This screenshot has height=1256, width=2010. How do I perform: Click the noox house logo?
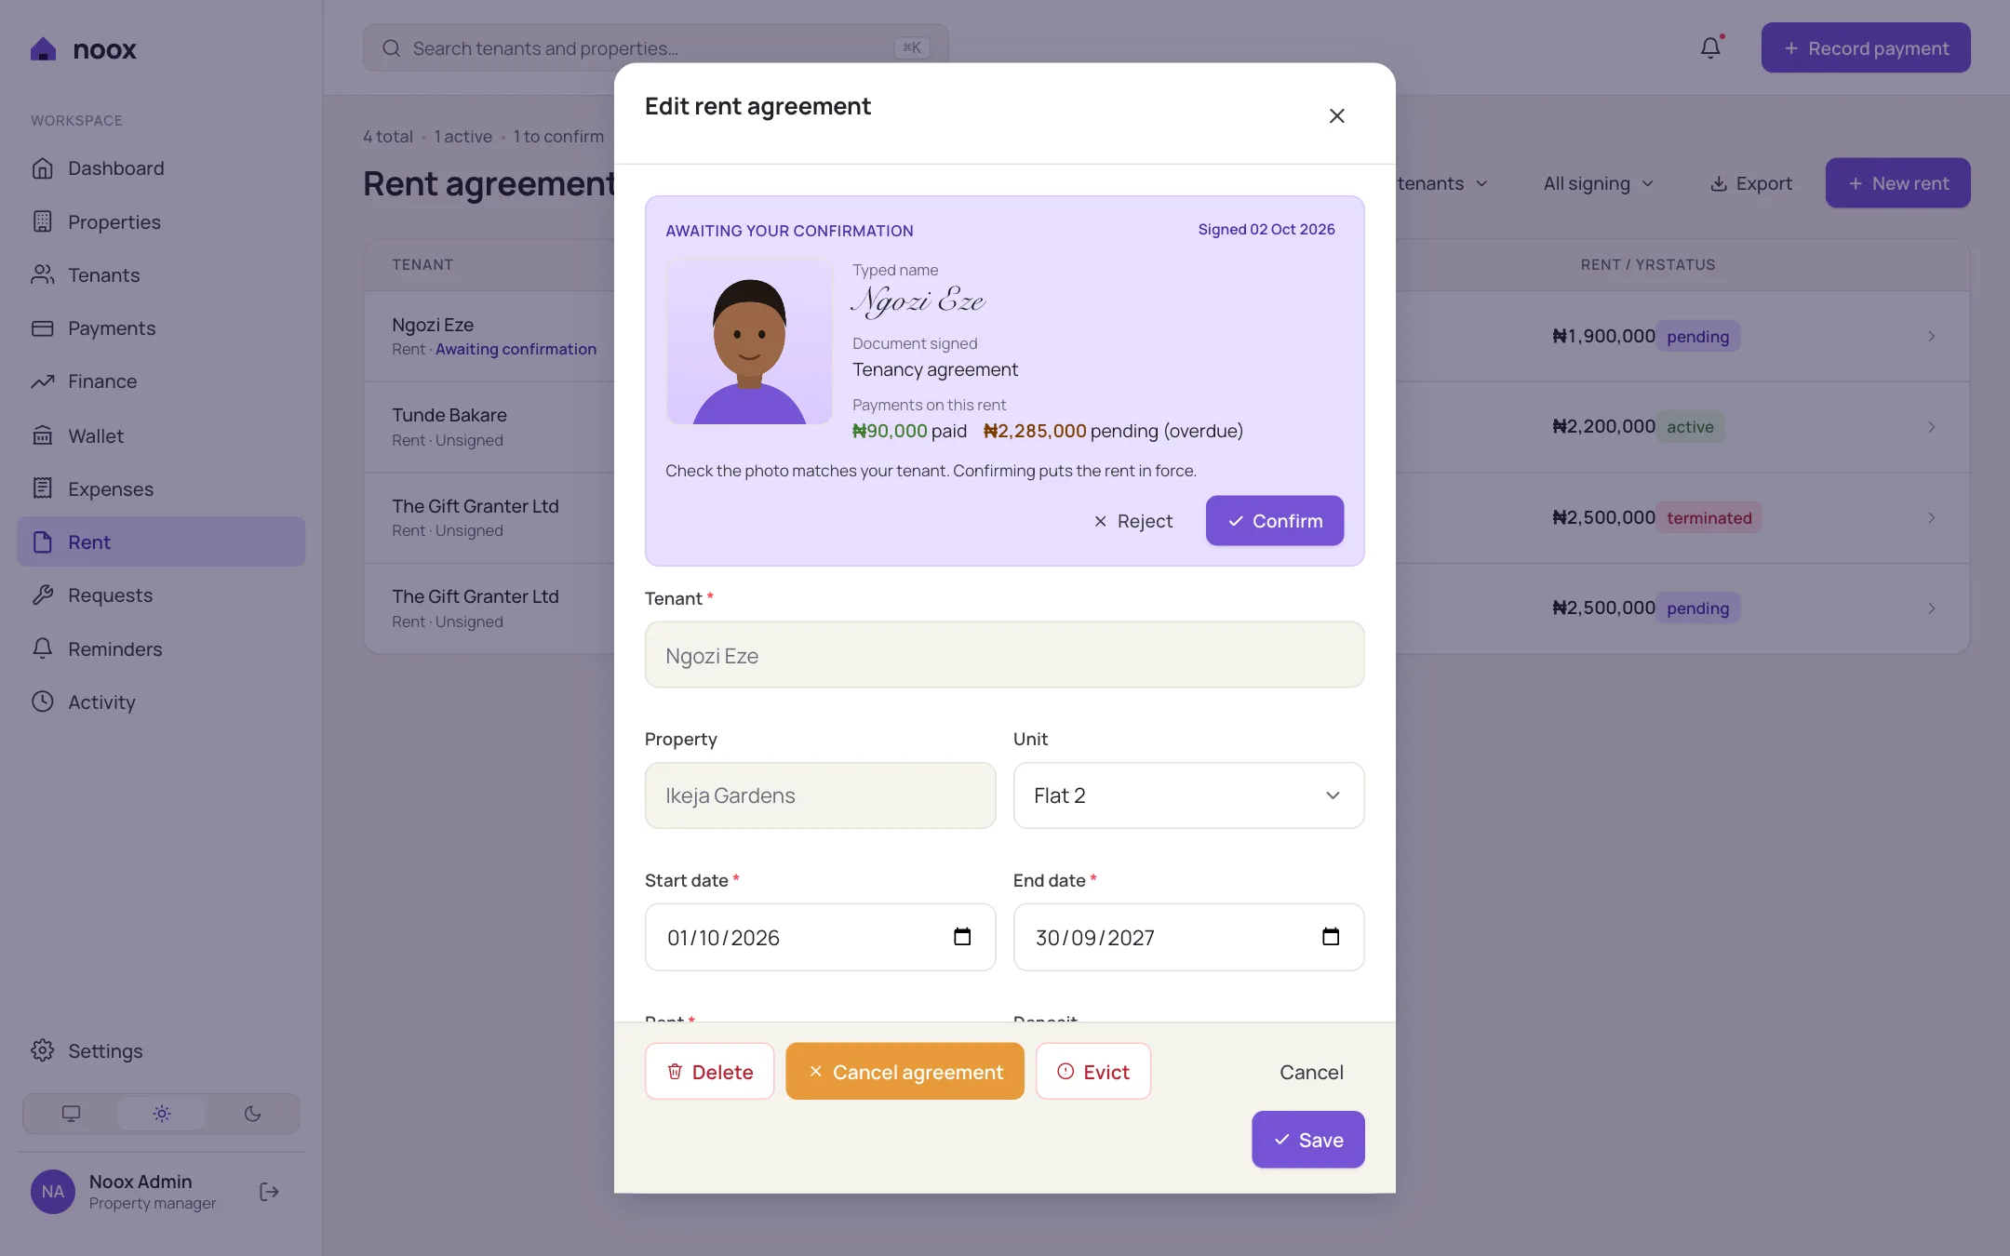pos(43,48)
